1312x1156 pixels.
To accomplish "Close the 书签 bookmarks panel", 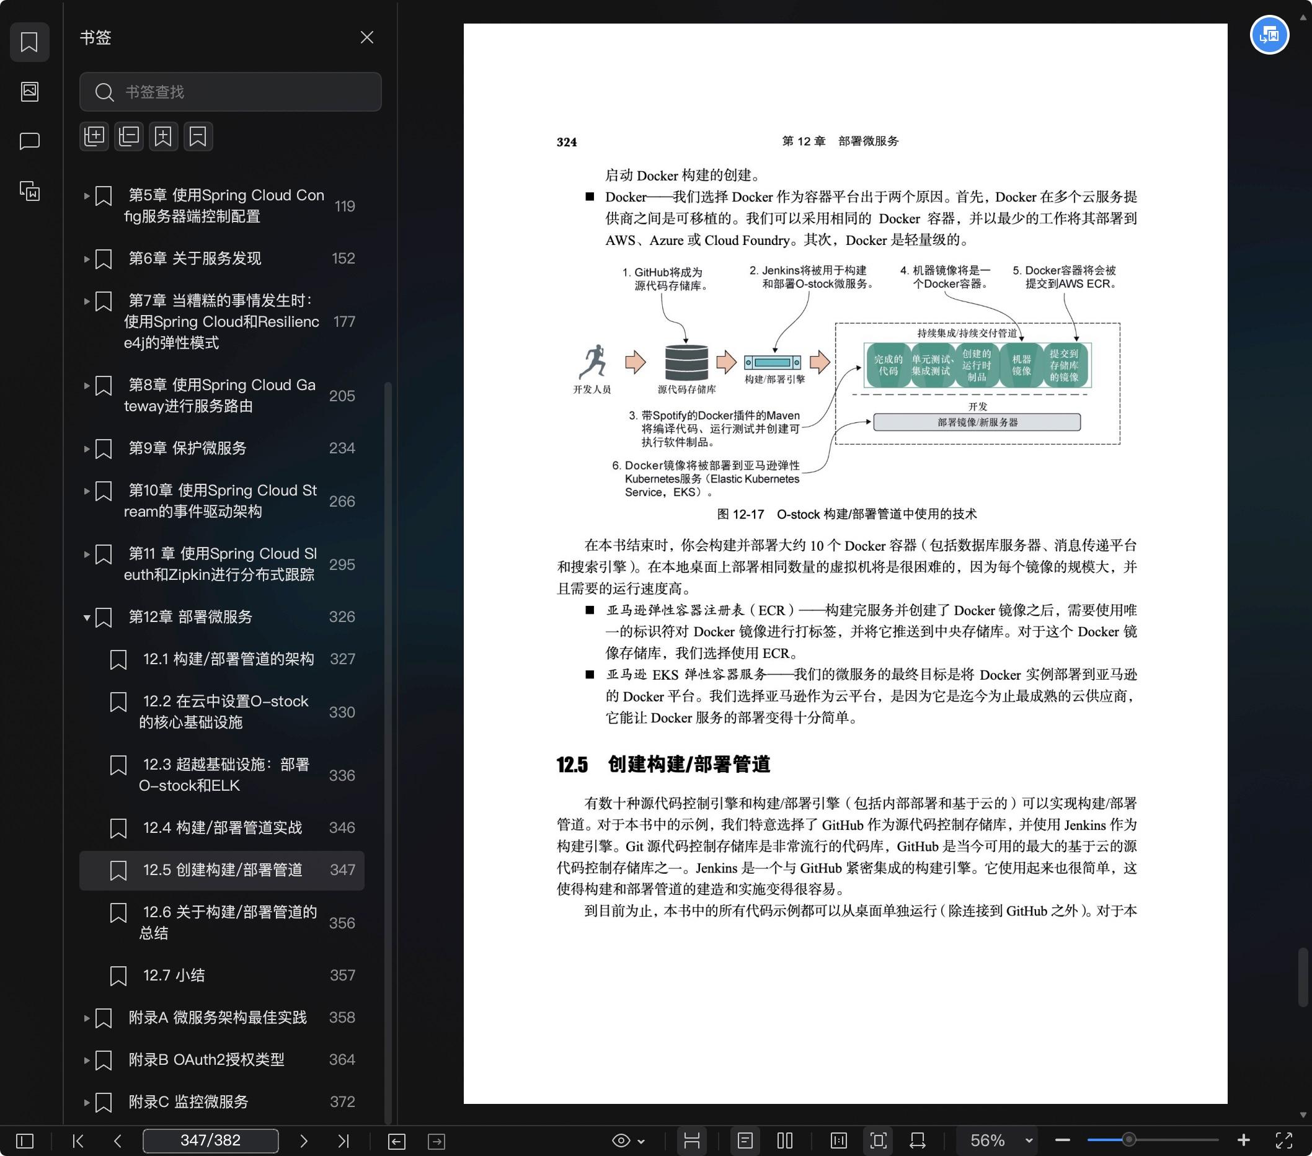I will click(x=366, y=37).
